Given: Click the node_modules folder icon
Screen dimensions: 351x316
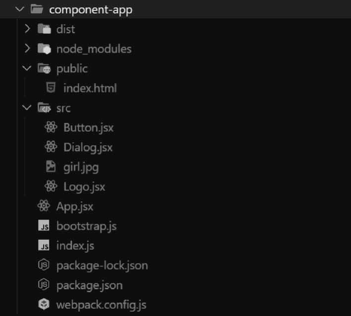Looking at the screenshot, I should click(44, 49).
